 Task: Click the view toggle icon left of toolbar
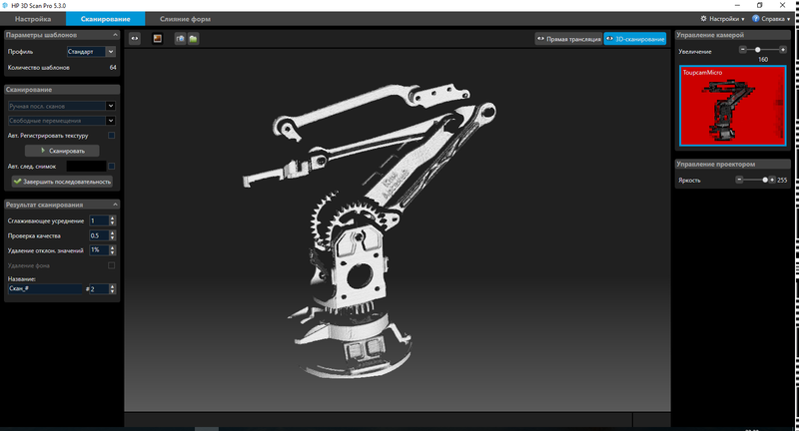(x=135, y=39)
